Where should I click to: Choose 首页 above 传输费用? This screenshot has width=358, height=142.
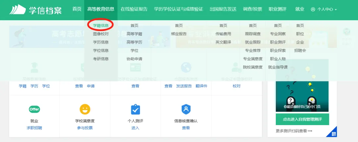coord(223,25)
